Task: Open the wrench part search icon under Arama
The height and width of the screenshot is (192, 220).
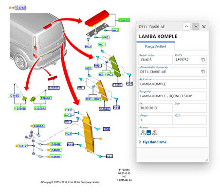Action: 143,133
